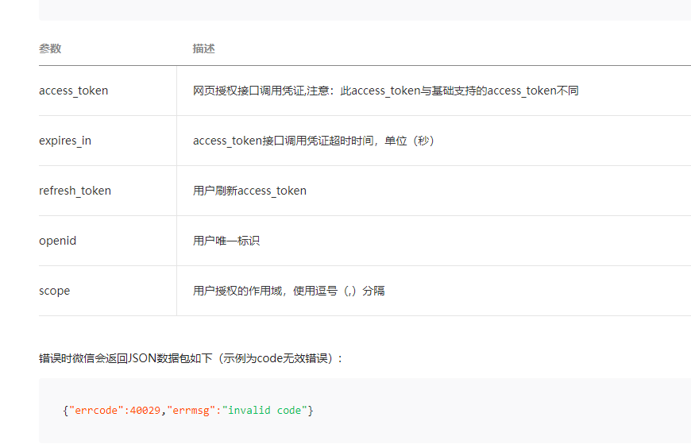Click the 用户刷新access_token description
This screenshot has height=448, width=691.
tap(249, 191)
